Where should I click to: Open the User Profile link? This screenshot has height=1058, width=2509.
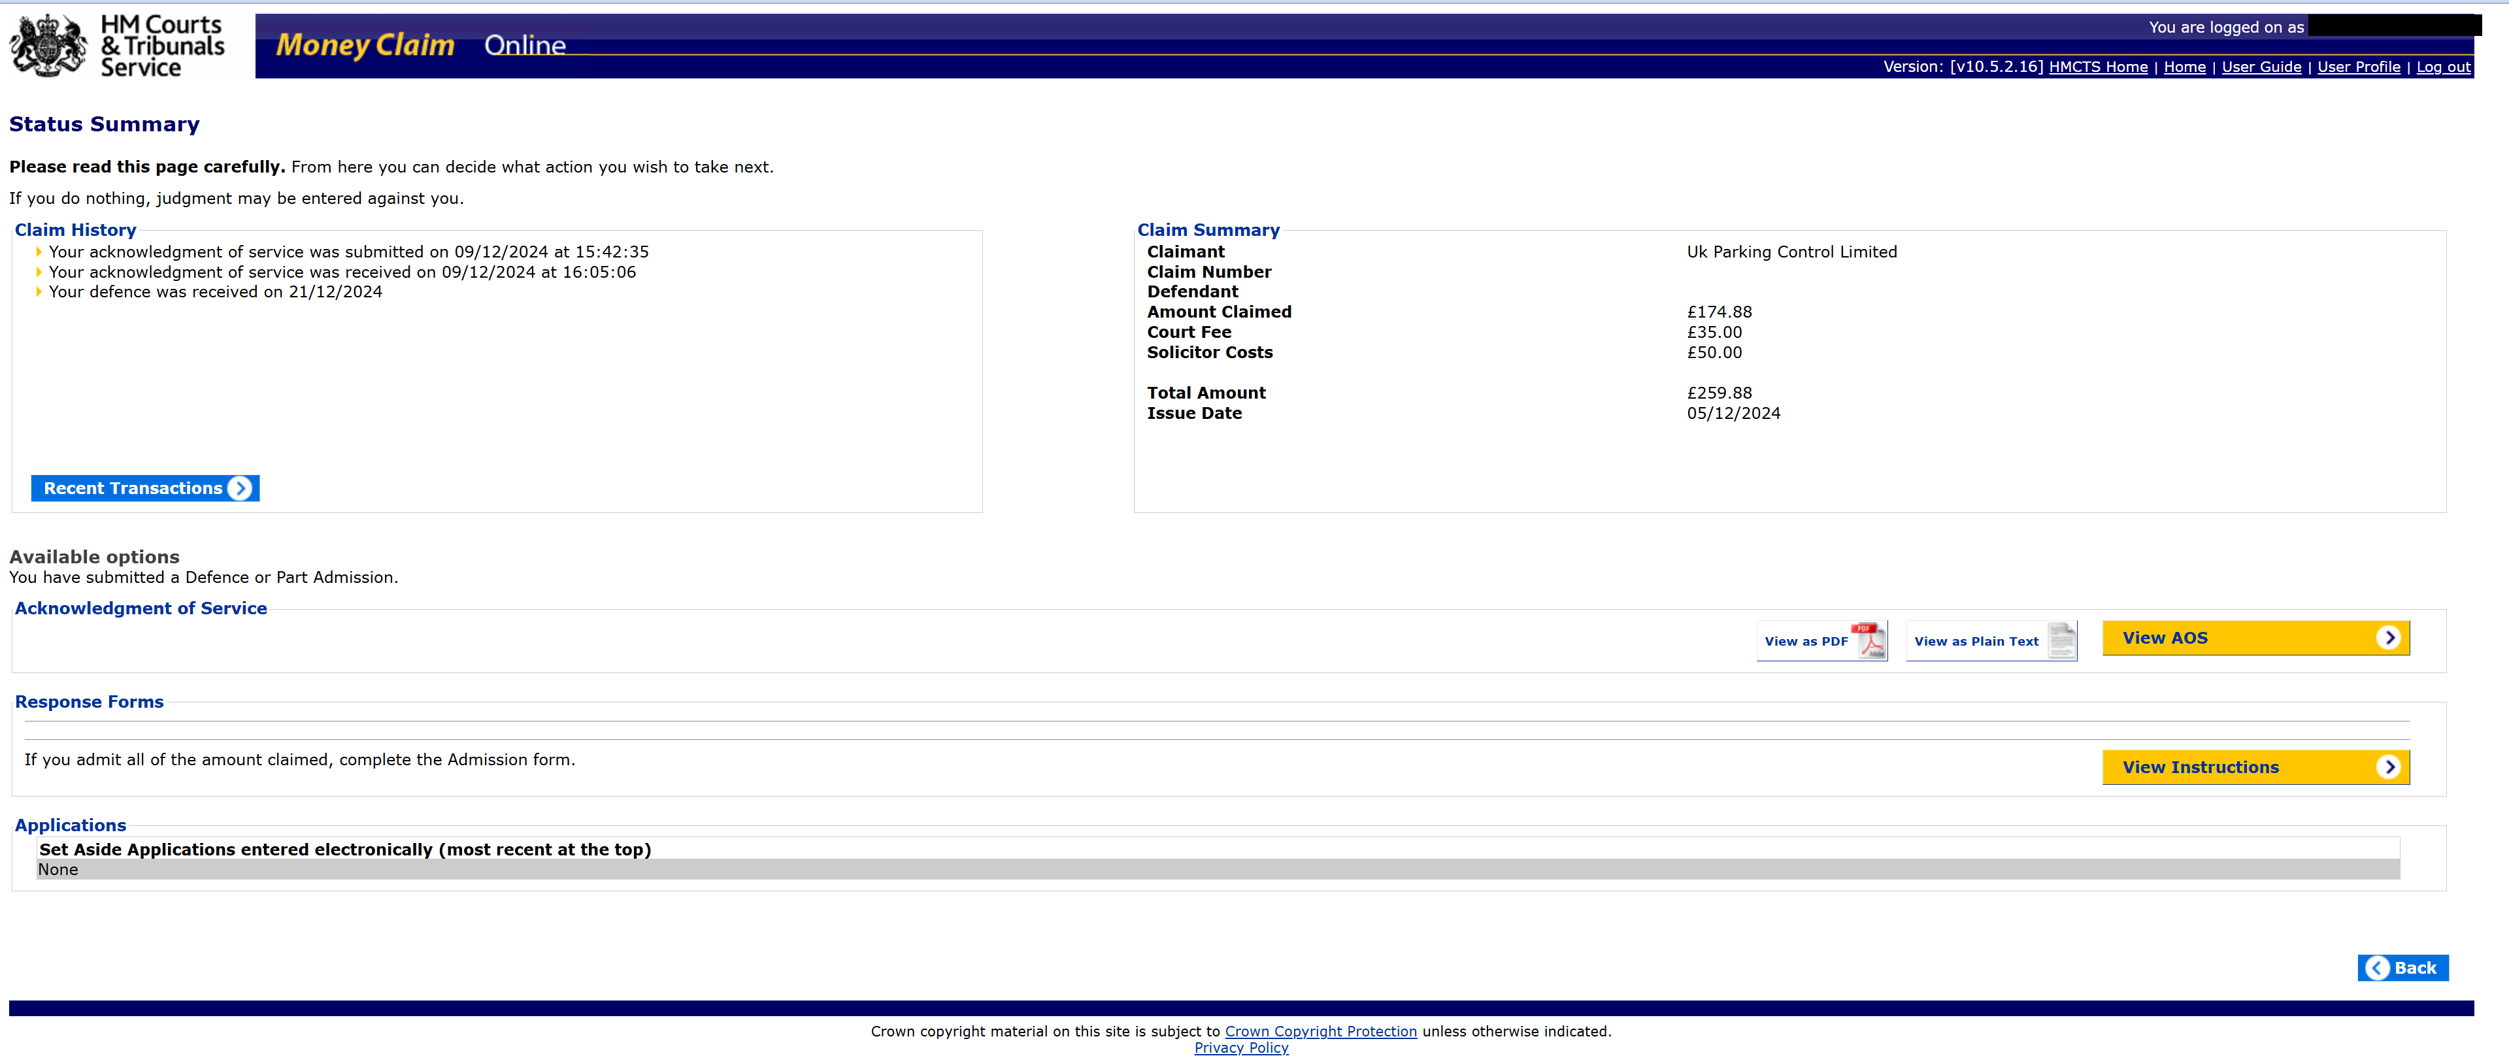(x=2358, y=67)
